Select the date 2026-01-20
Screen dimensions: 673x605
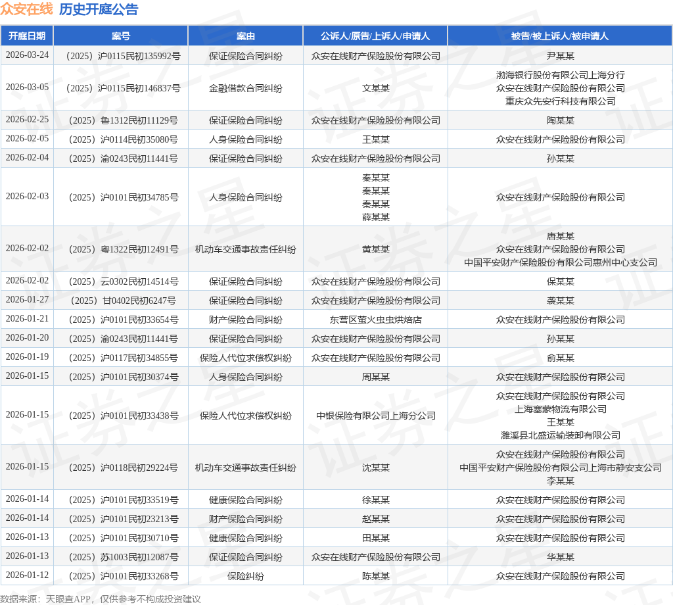click(x=27, y=337)
